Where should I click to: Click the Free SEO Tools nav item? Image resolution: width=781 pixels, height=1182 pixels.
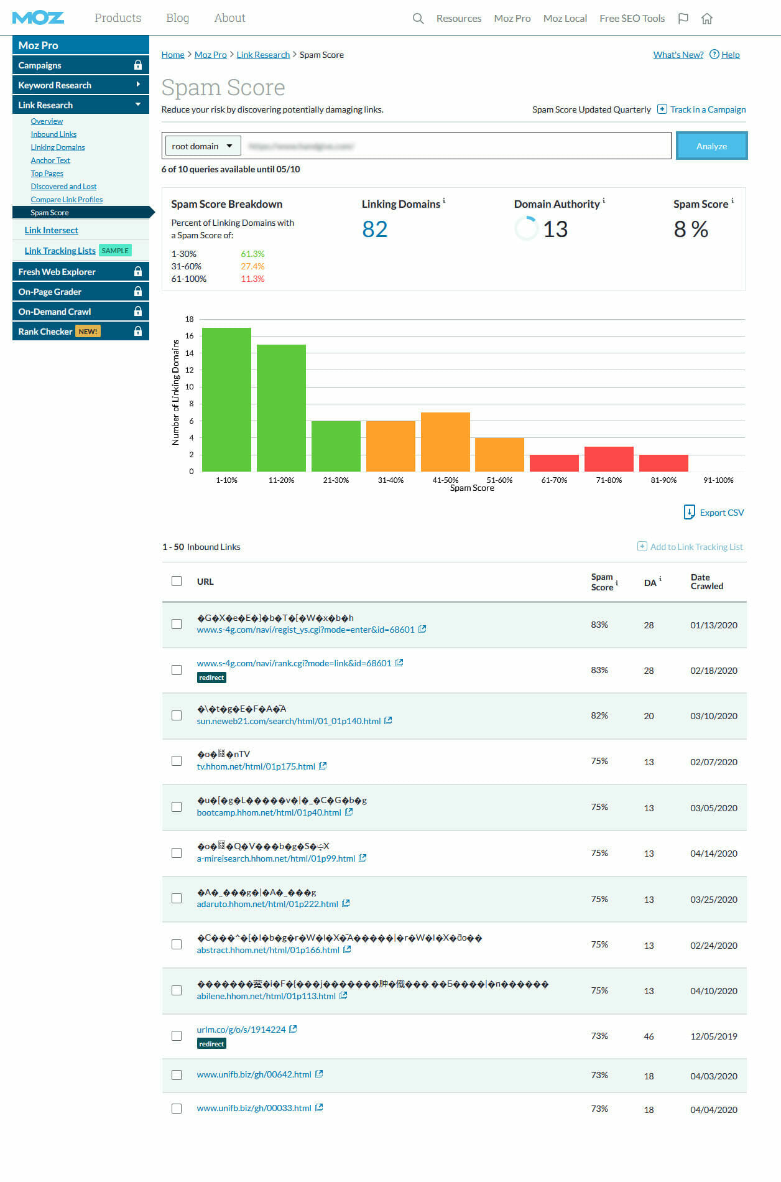tap(632, 19)
